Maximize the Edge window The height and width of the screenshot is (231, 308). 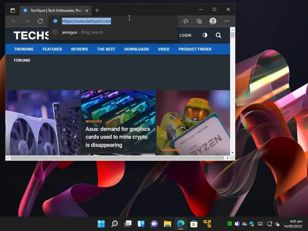(214, 9)
